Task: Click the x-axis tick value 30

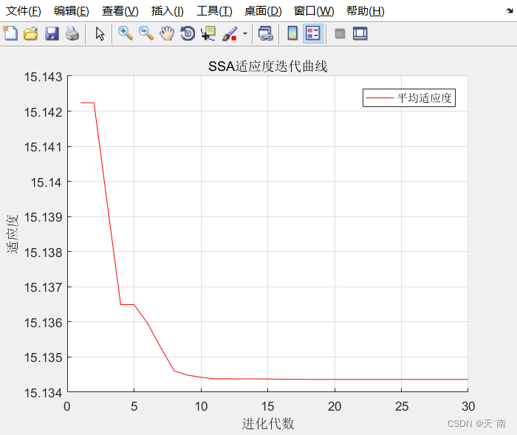Action: coord(468,406)
